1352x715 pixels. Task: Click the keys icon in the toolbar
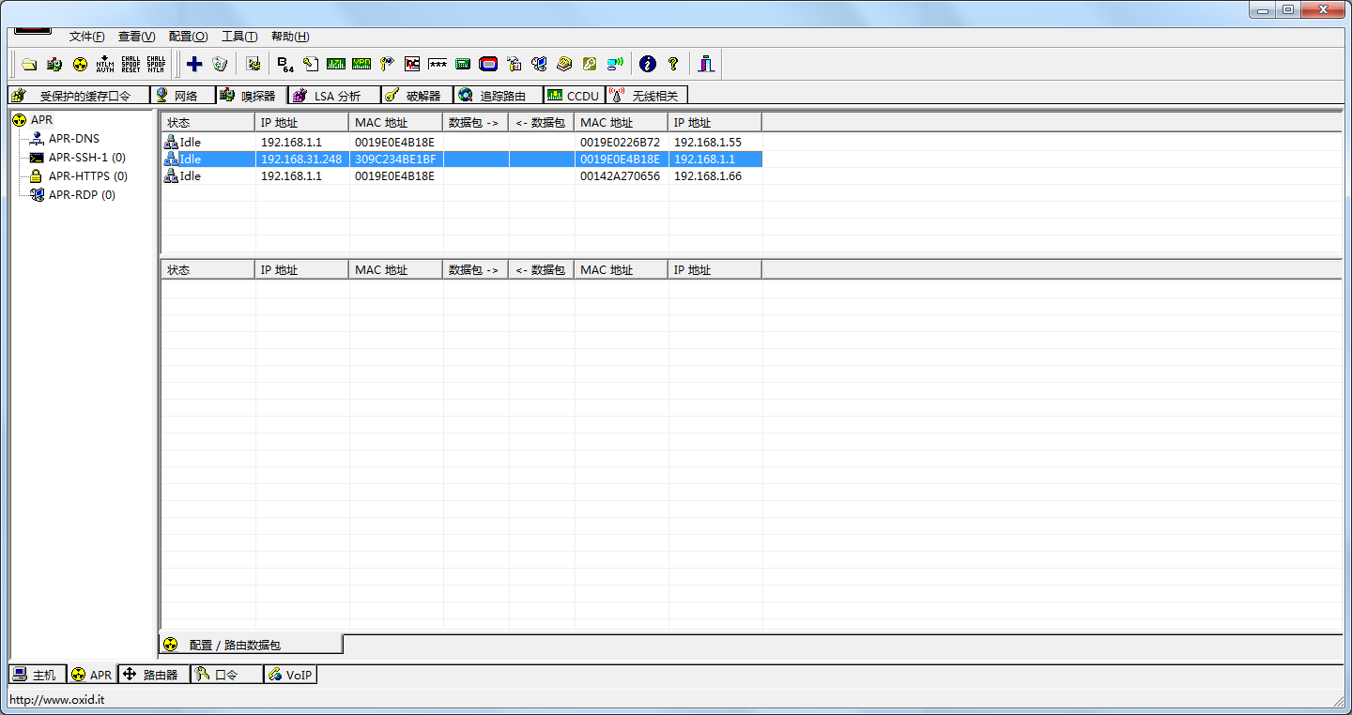pos(387,64)
